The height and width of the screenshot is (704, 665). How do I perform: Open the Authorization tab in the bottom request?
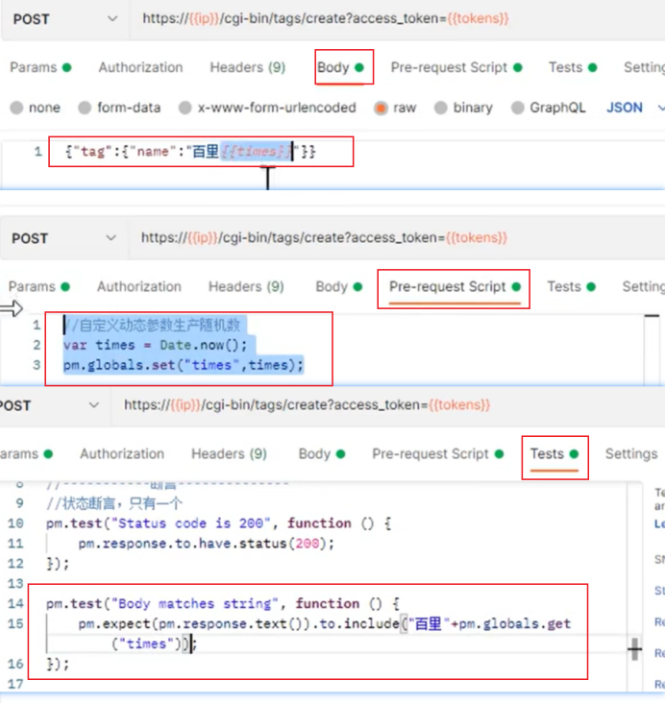tap(122, 454)
